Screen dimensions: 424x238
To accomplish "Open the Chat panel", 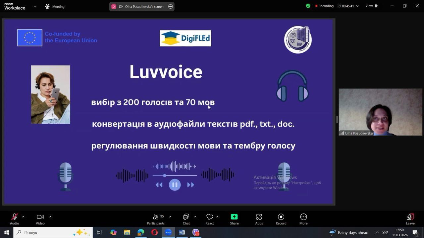I will click(x=186, y=219).
